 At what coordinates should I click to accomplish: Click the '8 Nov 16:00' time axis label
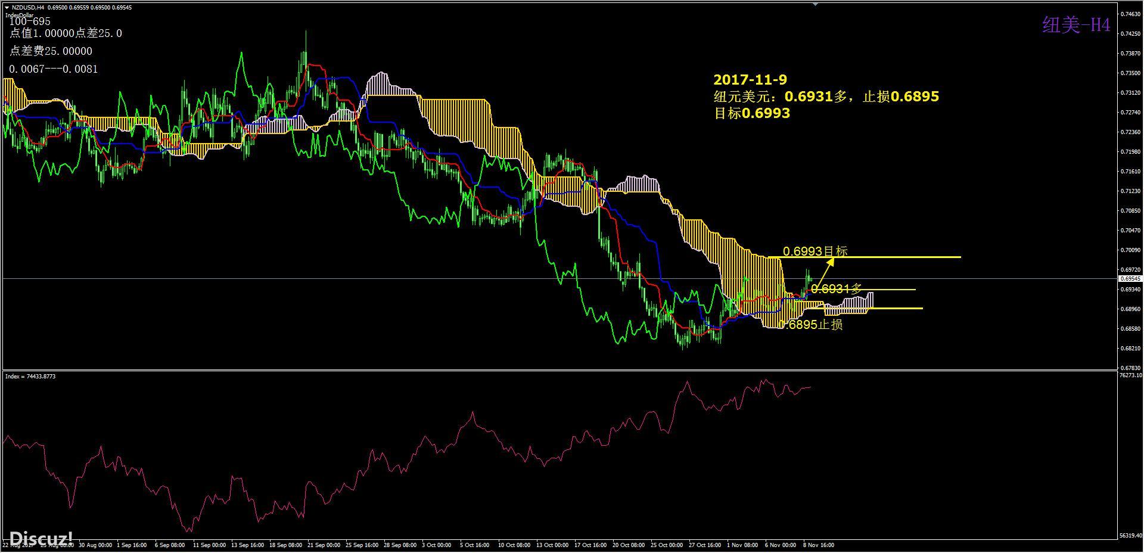coord(819,545)
